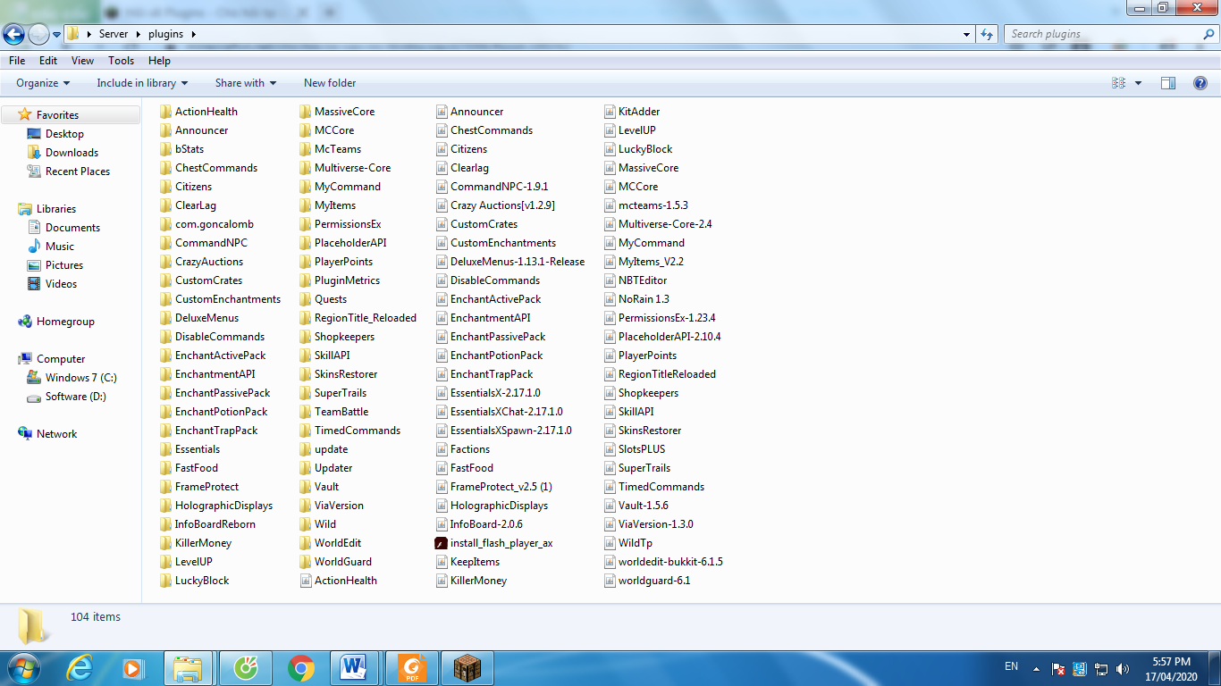Screen dimensions: 1221x686
Task: Expand the arrow after Server in breadcrumb
Action: click(x=137, y=34)
